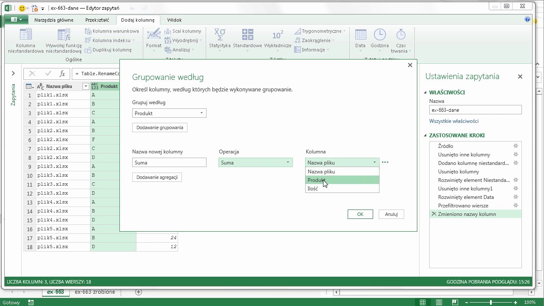This screenshot has height=306, width=544.
Task: Open the green File menu button
Action: click(x=16, y=20)
